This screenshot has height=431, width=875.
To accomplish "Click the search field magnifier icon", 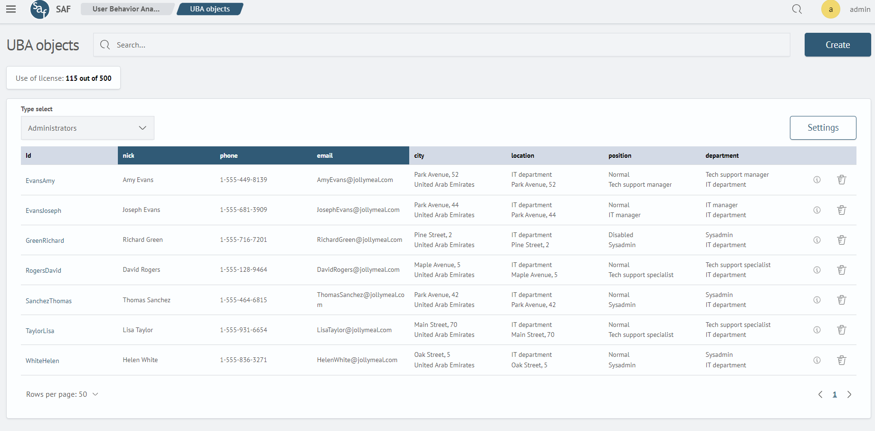I will [x=105, y=45].
